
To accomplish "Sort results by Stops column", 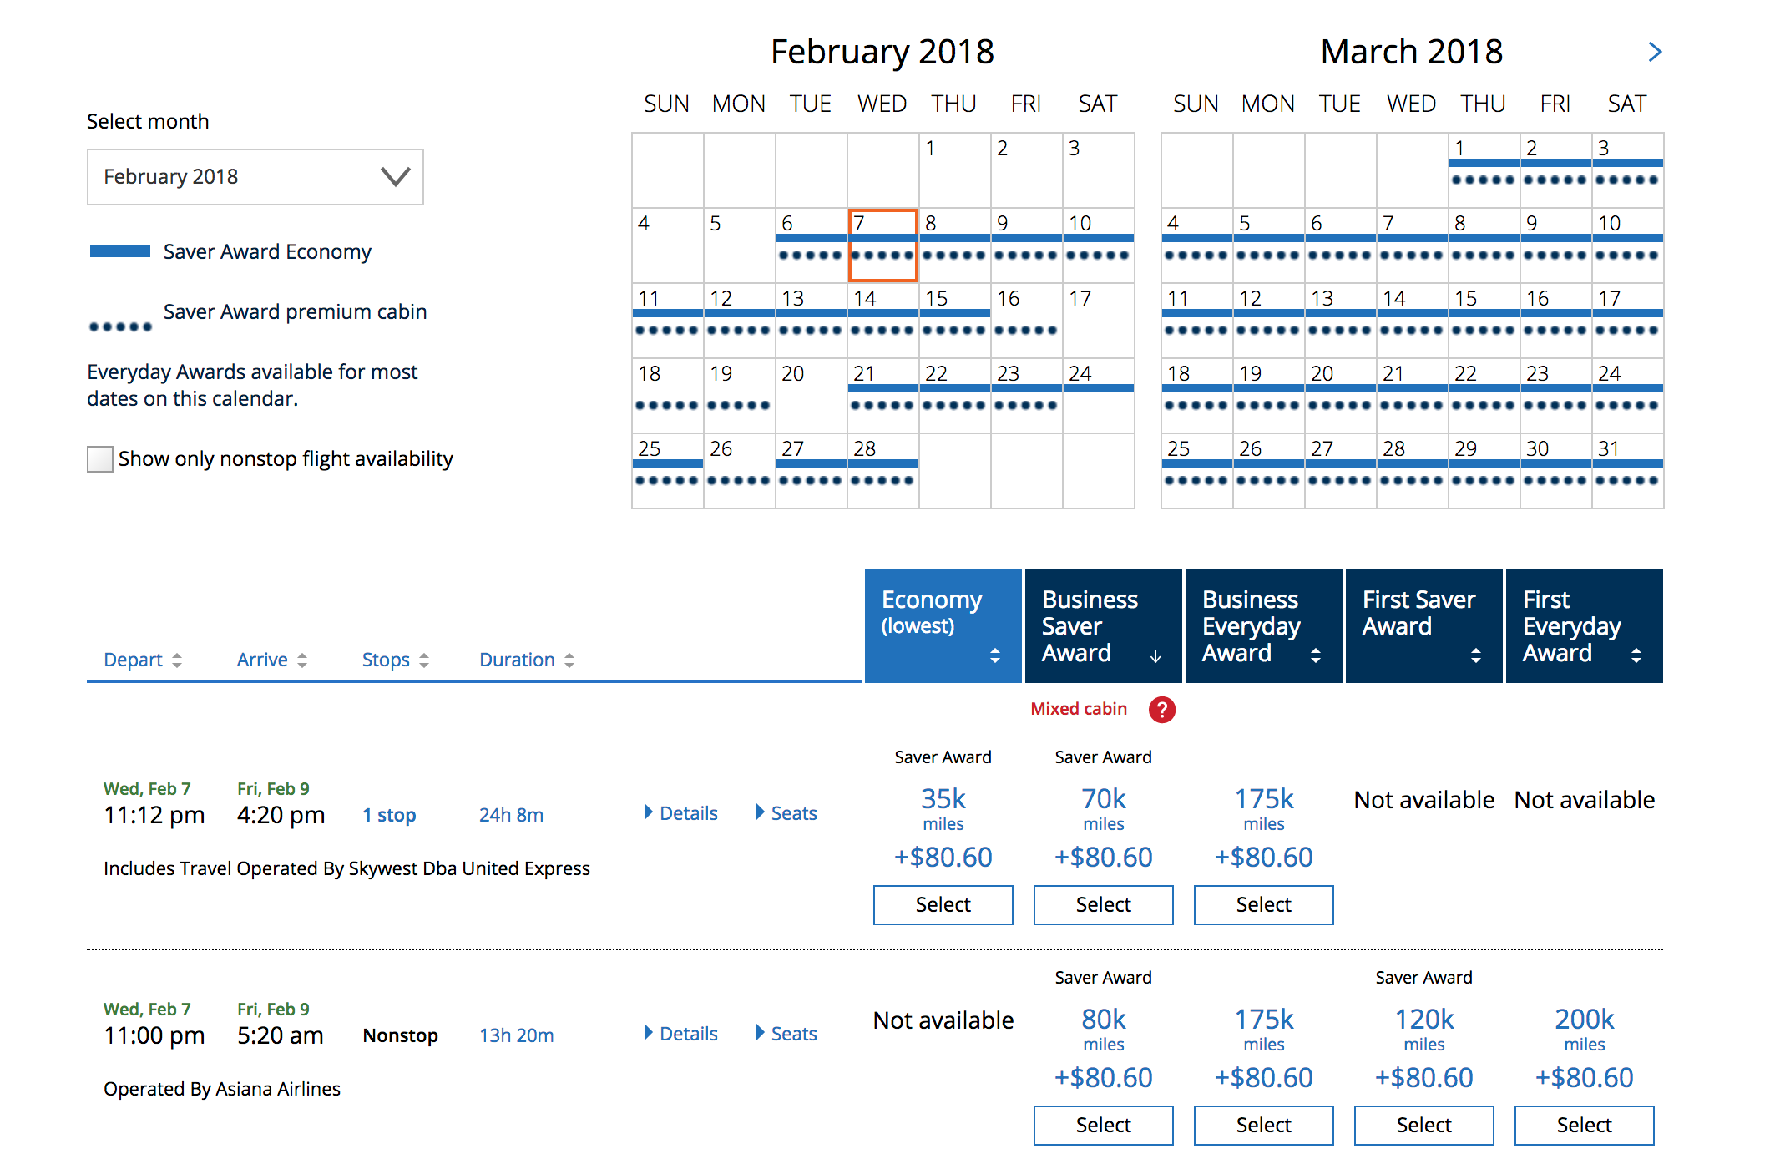I will coord(395,660).
